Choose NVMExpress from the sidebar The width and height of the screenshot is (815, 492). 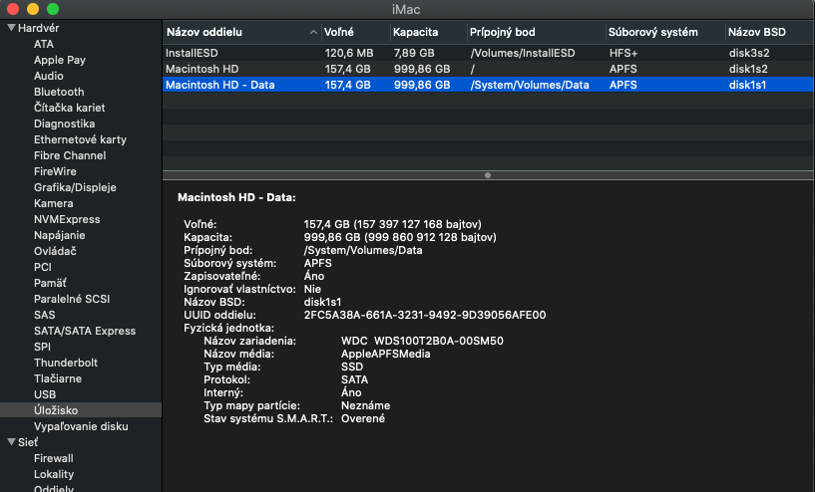point(67,219)
